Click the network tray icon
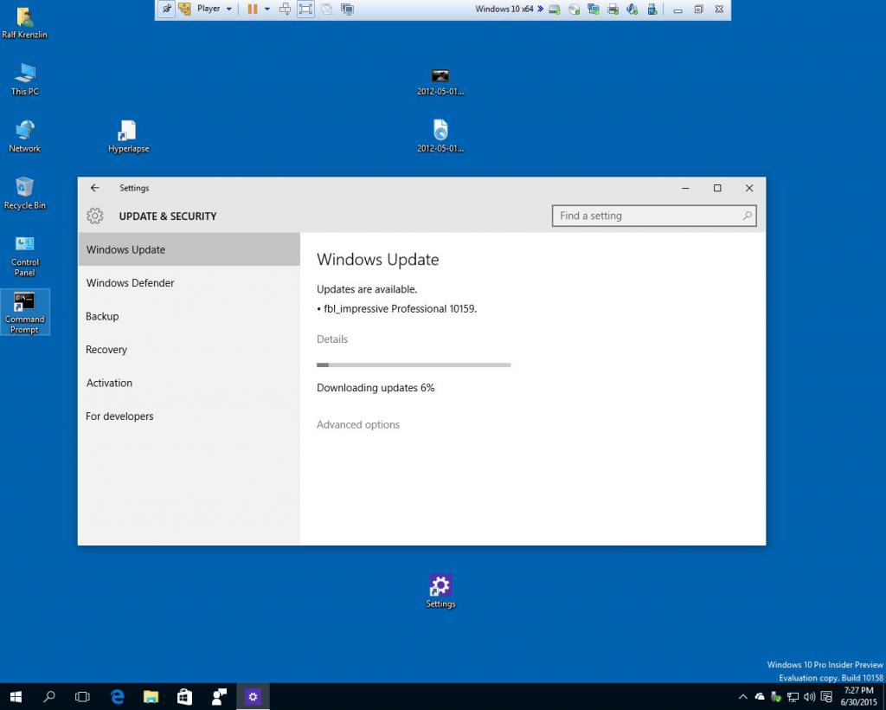This screenshot has width=886, height=710. 793,696
